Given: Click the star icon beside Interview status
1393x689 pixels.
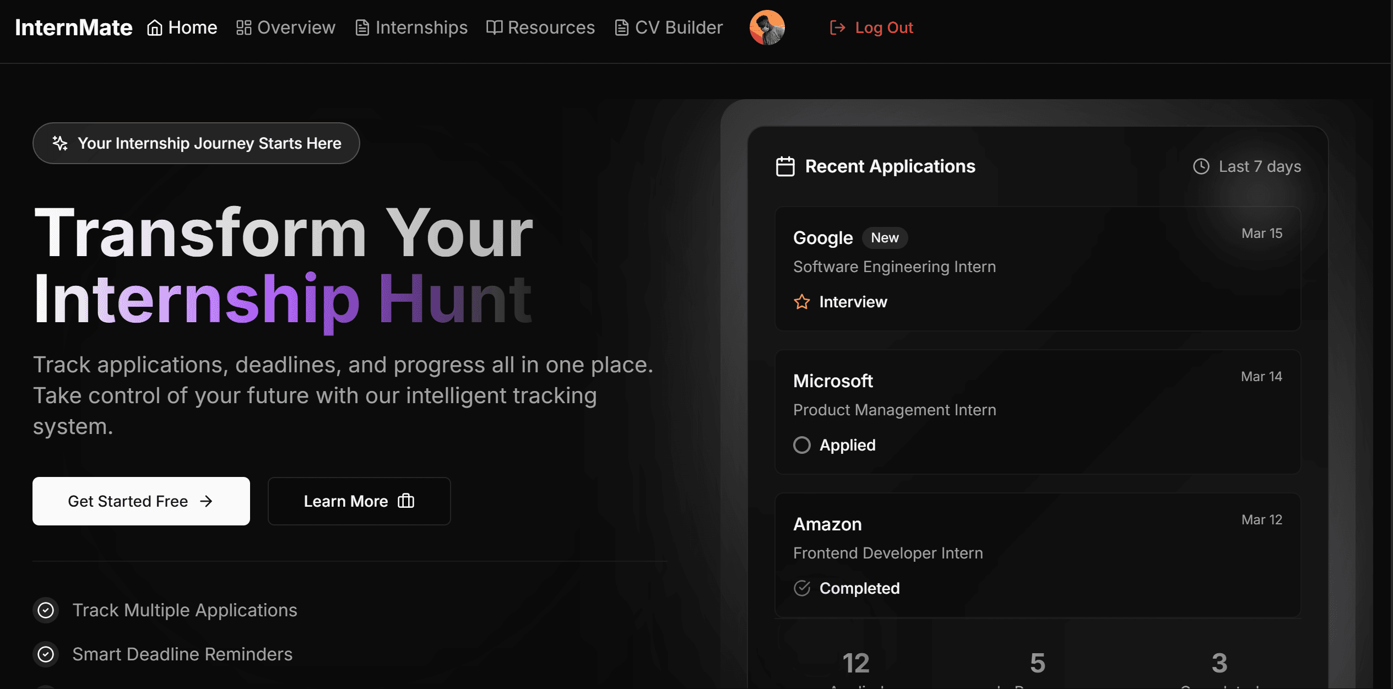Looking at the screenshot, I should (802, 302).
